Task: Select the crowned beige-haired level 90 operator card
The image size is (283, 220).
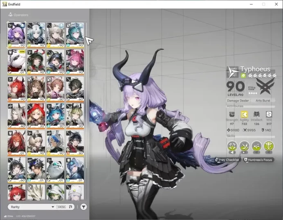Action: [x=36, y=143]
